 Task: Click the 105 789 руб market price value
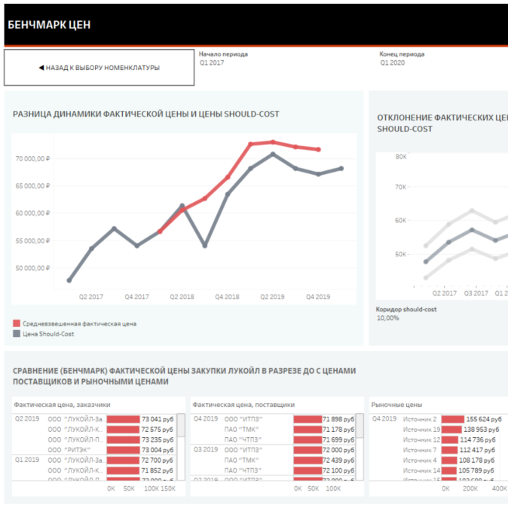476,470
